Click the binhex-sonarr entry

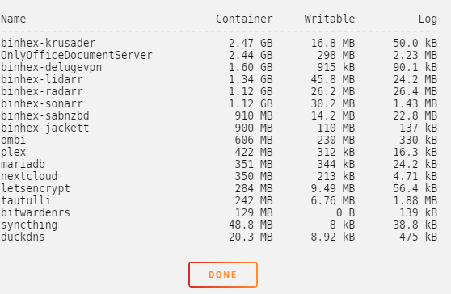coord(42,103)
